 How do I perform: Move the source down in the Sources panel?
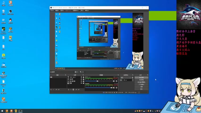pos(79,90)
